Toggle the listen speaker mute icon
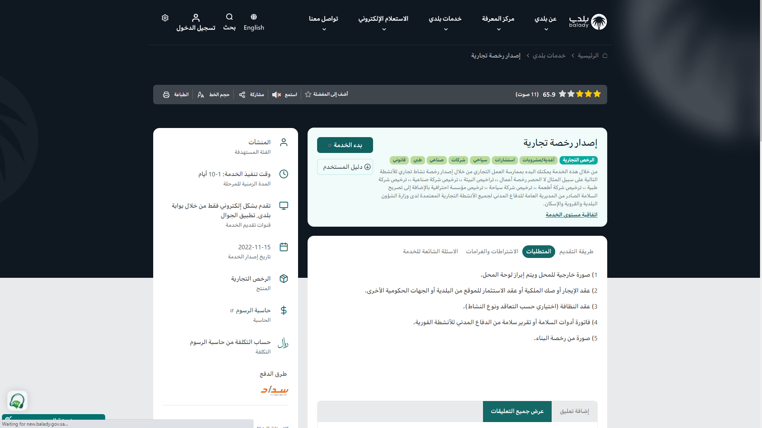 click(x=276, y=95)
